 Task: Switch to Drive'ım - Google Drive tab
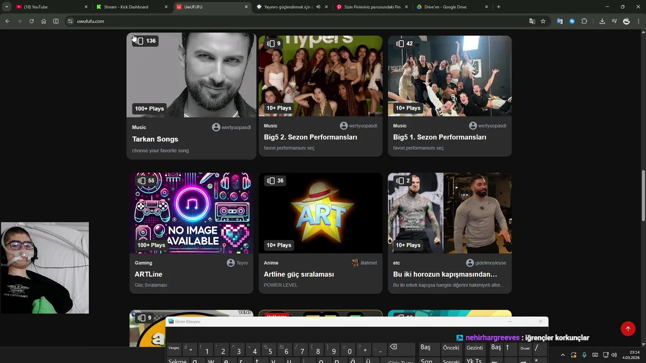[x=453, y=7]
